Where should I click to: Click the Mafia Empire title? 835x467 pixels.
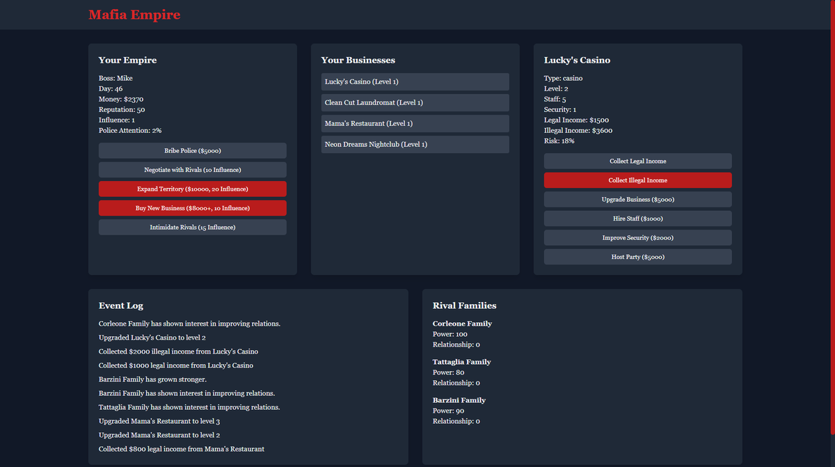[135, 15]
